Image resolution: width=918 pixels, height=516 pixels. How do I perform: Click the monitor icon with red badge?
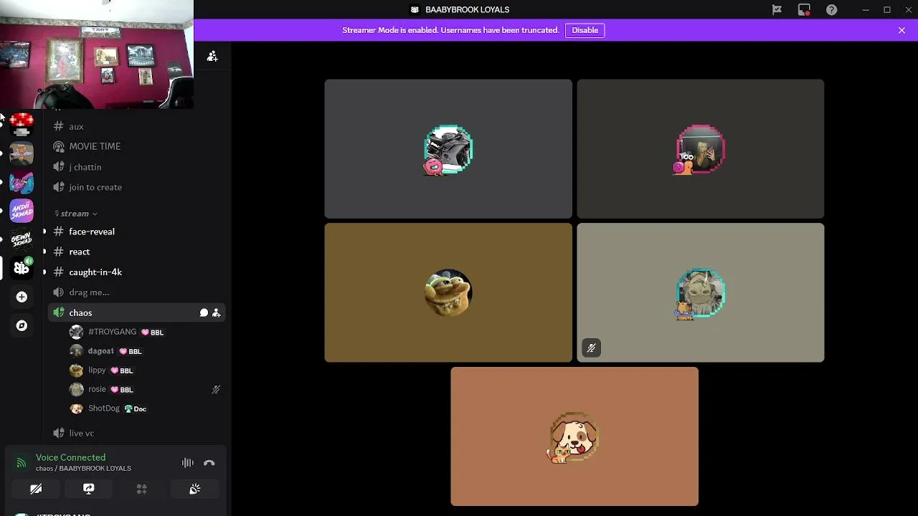click(804, 10)
